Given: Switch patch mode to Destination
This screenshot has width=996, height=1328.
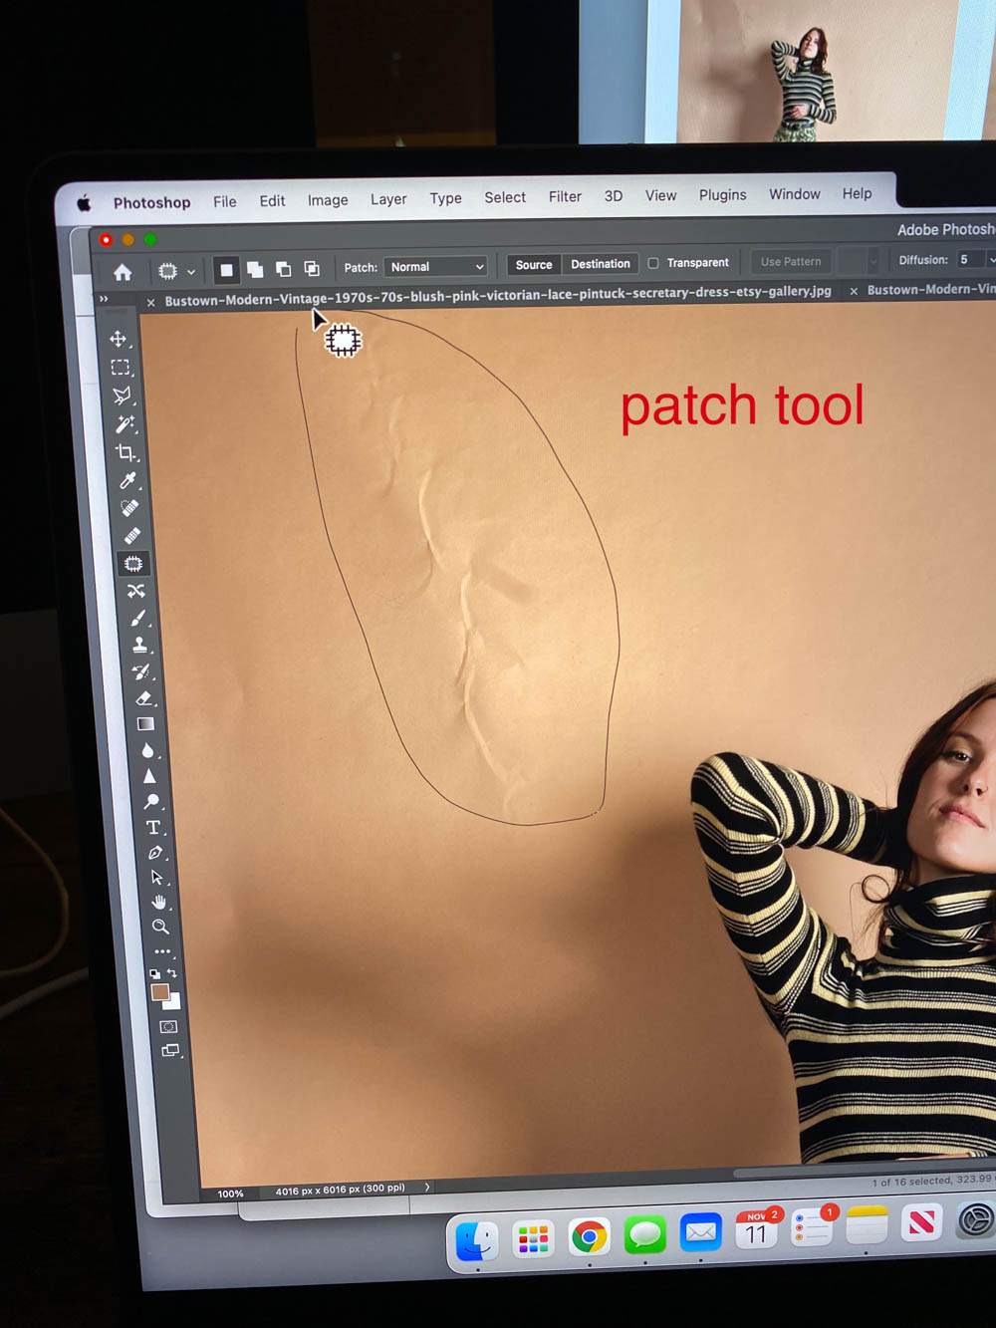Looking at the screenshot, I should [600, 264].
